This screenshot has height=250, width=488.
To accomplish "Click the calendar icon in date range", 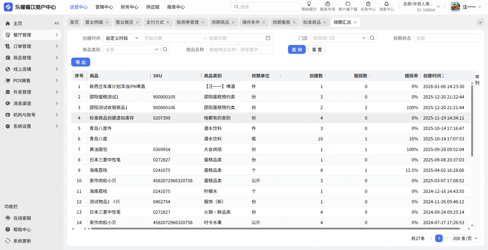I will coord(268,38).
